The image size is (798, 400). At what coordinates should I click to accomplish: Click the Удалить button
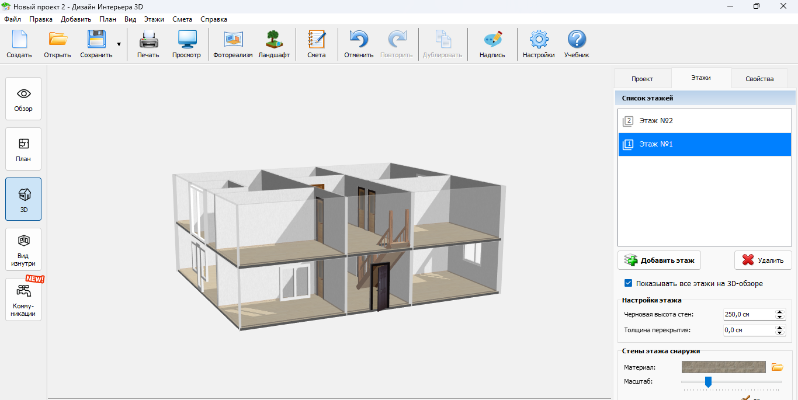[x=763, y=260]
